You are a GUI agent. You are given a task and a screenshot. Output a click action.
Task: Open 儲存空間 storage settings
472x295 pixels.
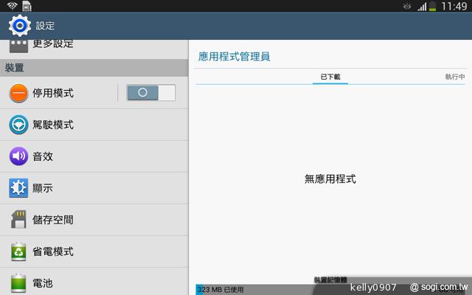(x=94, y=220)
